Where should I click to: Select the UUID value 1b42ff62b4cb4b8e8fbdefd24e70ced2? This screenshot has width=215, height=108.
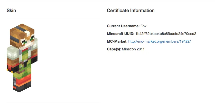point(166,34)
